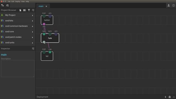The width and height of the screenshot is (176, 99).
Task: Open the Help menu
Action: pyautogui.click(x=27, y=2)
